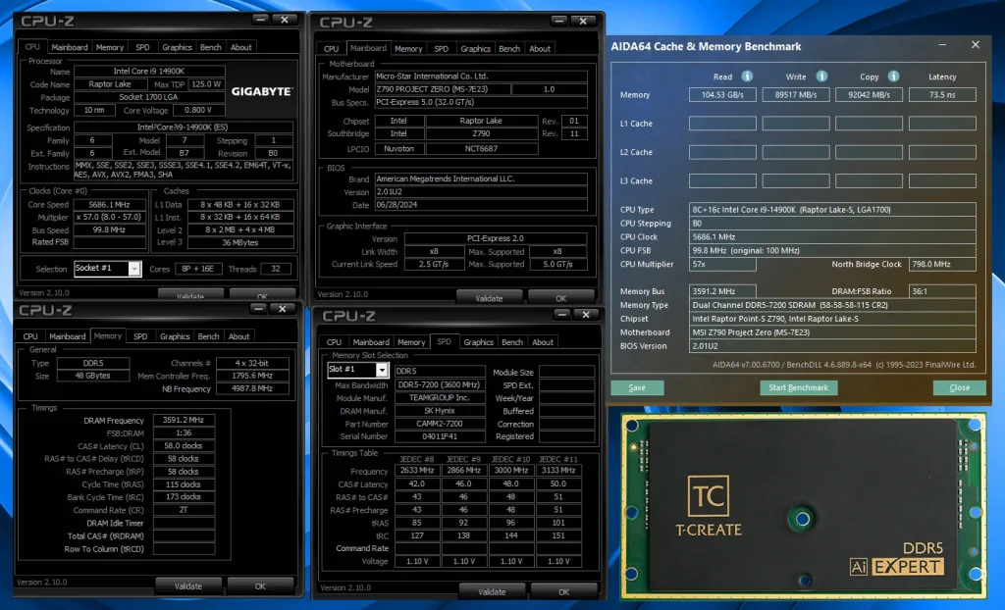Click the Copy info icon in AIDA64
1005x610 pixels.
893,76
